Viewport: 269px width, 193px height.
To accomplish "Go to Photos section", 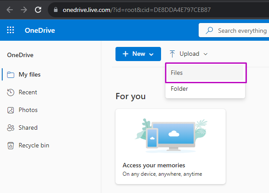I will tap(28, 110).
